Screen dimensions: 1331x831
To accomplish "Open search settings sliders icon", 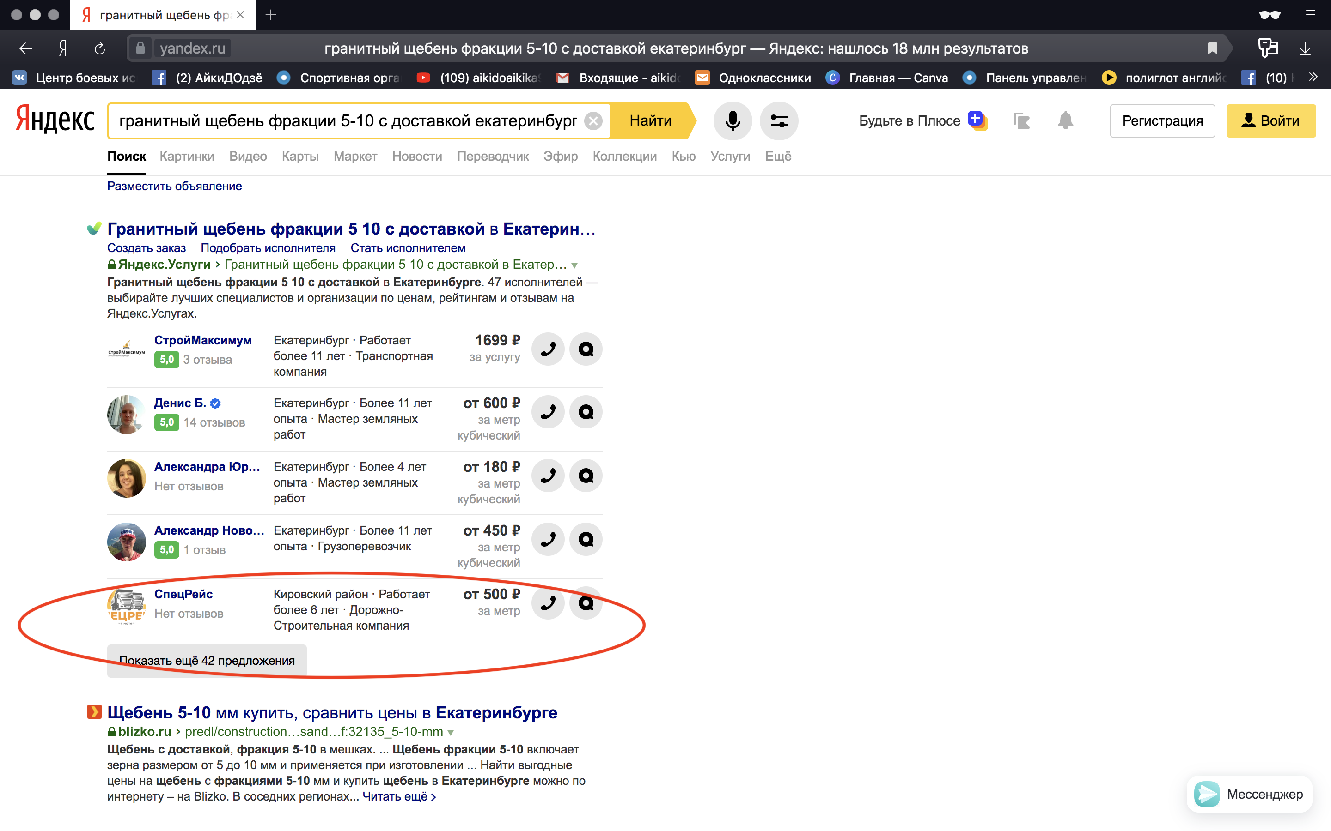I will 778,120.
